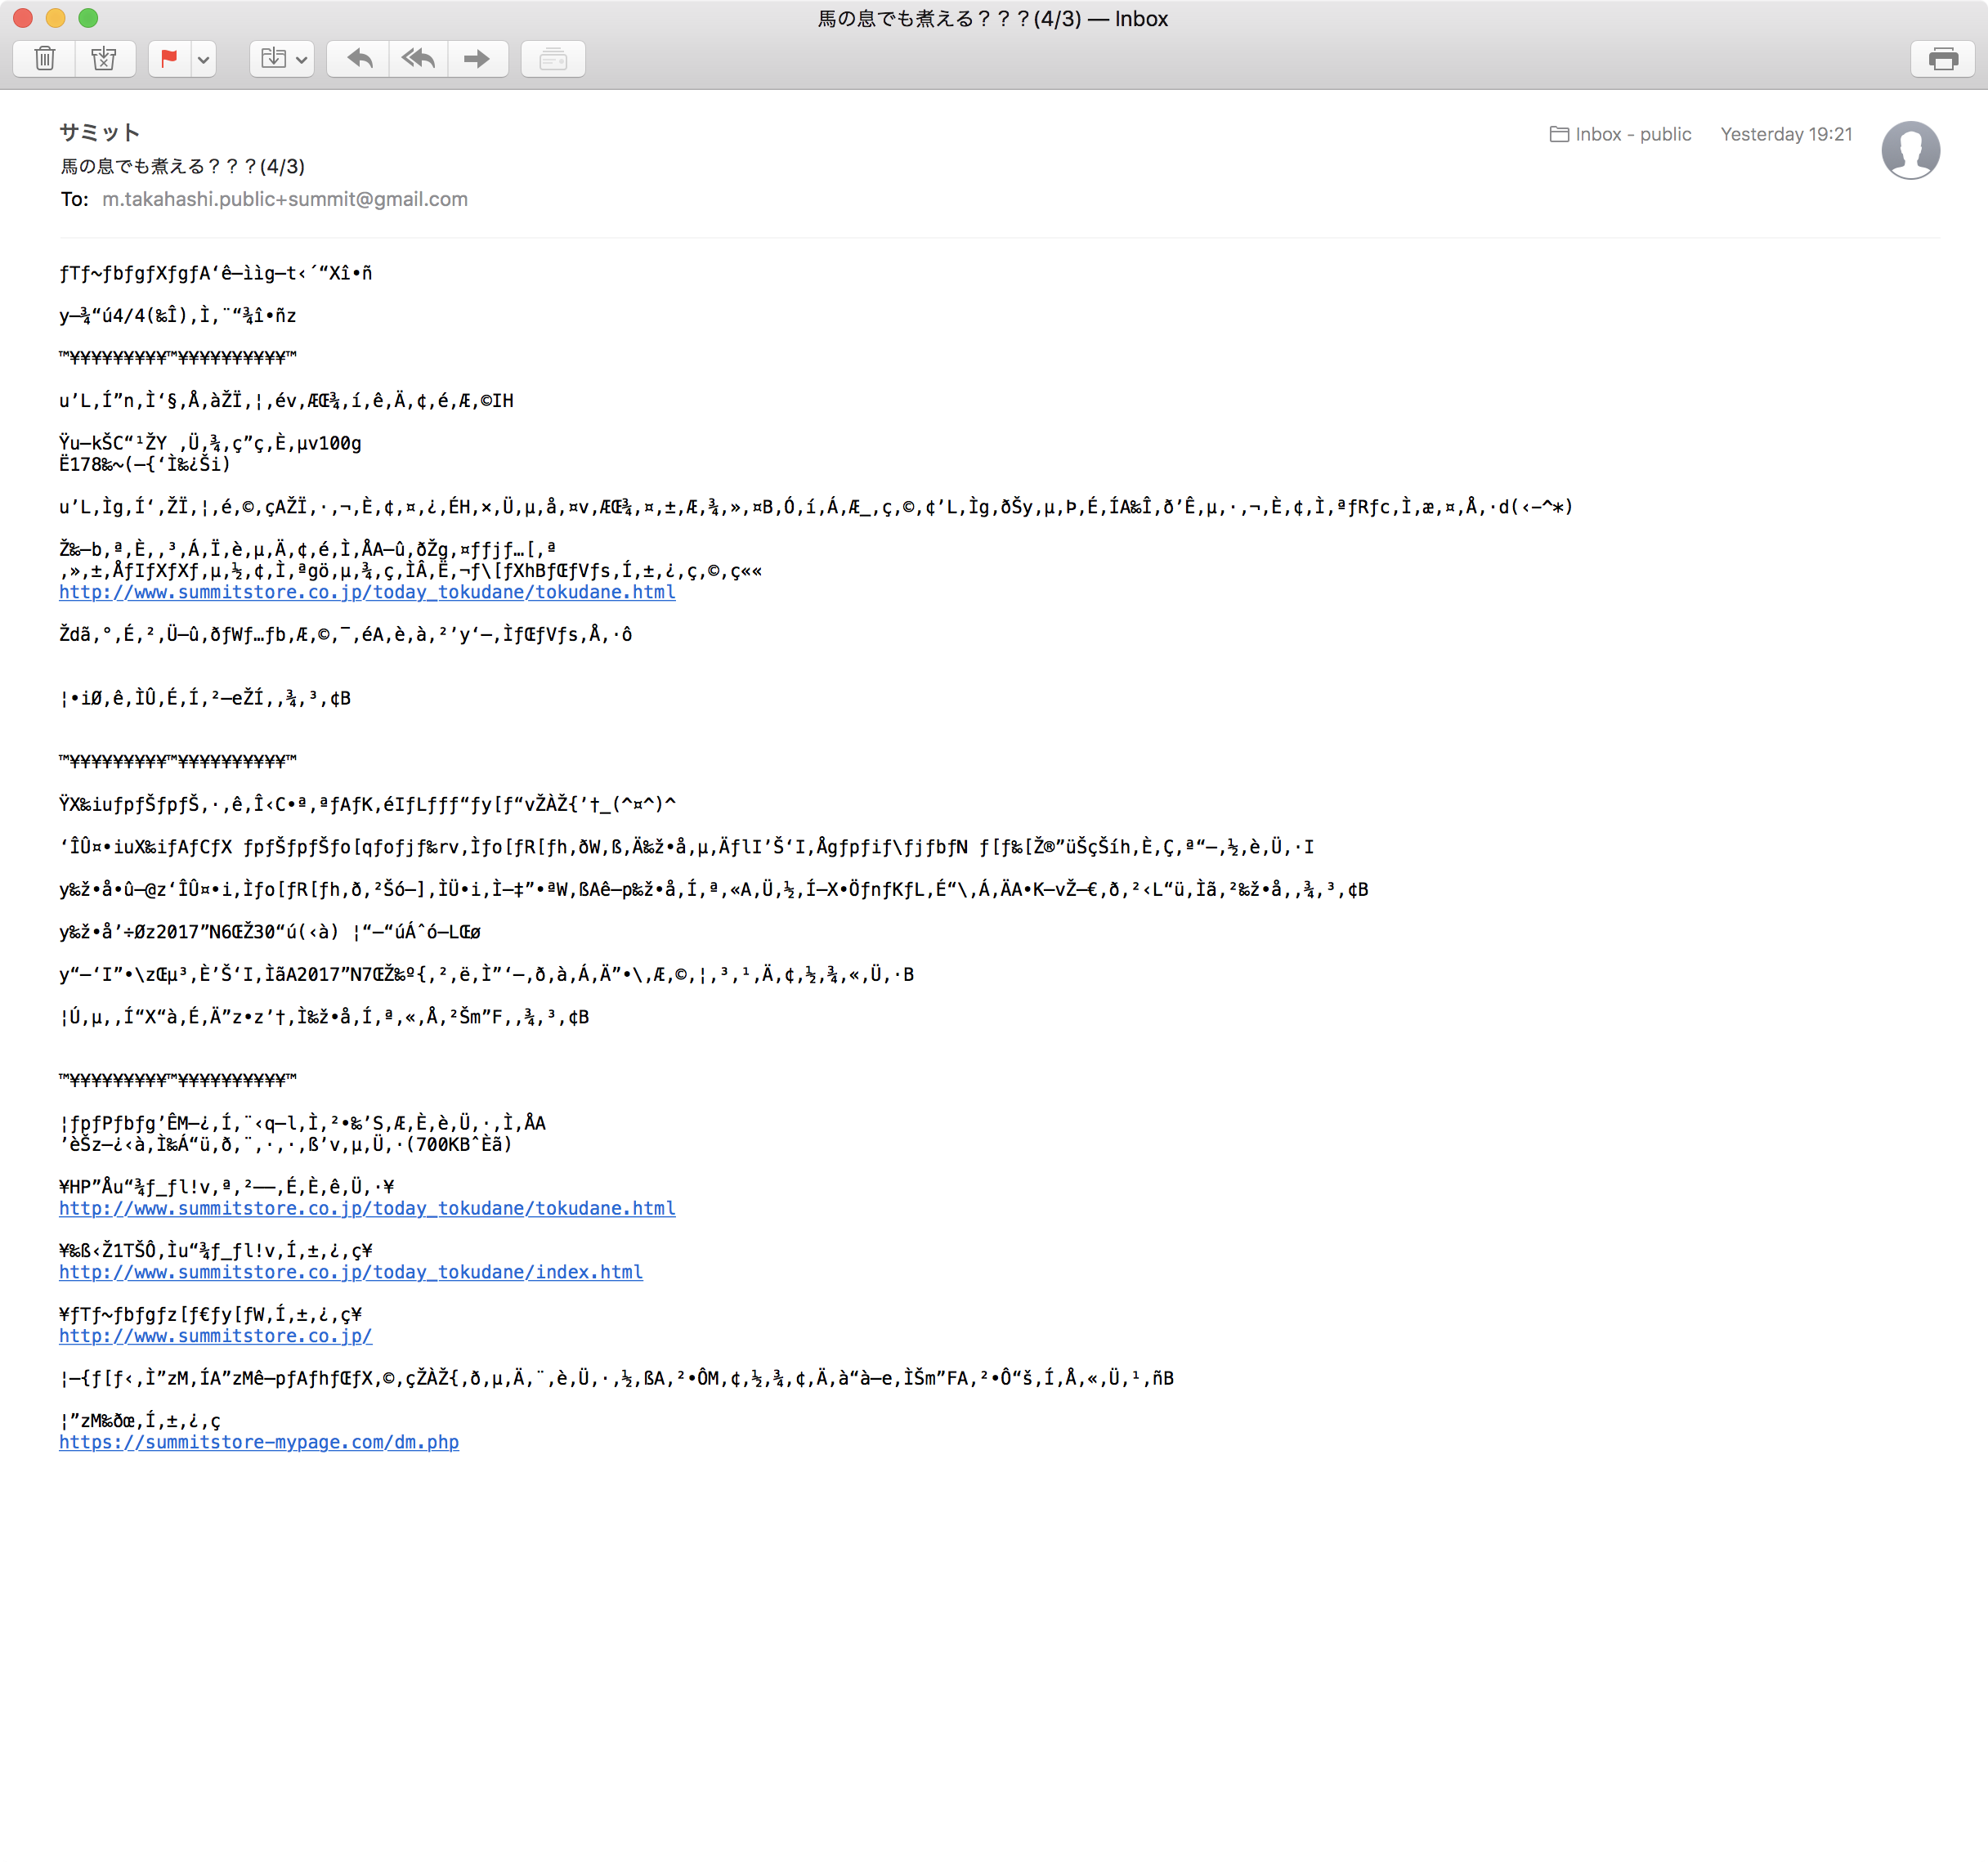Forward this email message
Image resolution: width=1988 pixels, height=1862 pixels.
tap(477, 59)
